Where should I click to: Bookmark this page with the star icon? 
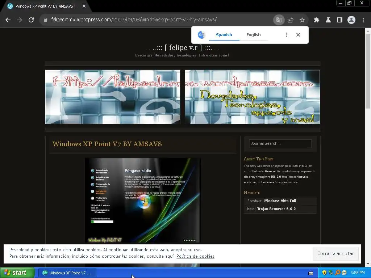(x=302, y=20)
